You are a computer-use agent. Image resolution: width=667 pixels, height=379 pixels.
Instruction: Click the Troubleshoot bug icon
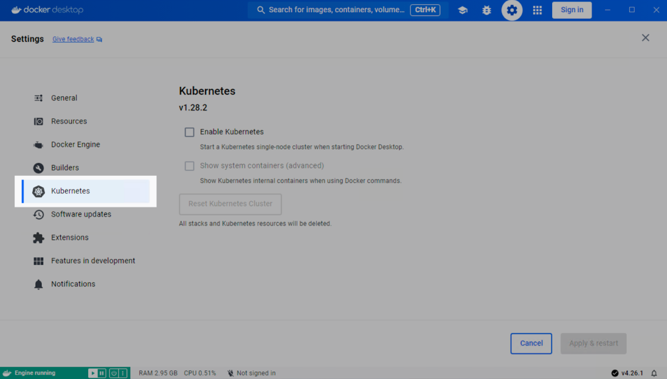[x=486, y=10]
